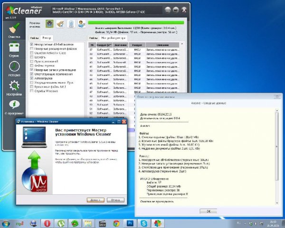Sort the table by Описание column
285x228 pixels.
[x=162, y=45]
